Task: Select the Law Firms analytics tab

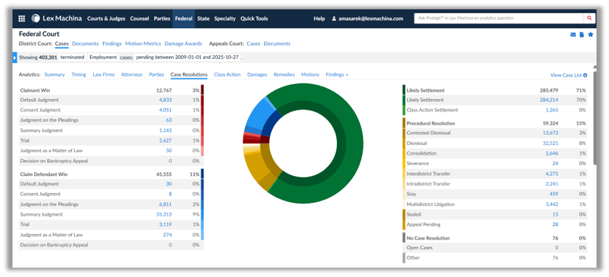Action: pyautogui.click(x=104, y=75)
